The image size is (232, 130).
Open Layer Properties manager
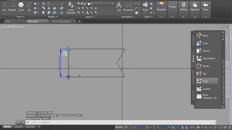coord(71,8)
